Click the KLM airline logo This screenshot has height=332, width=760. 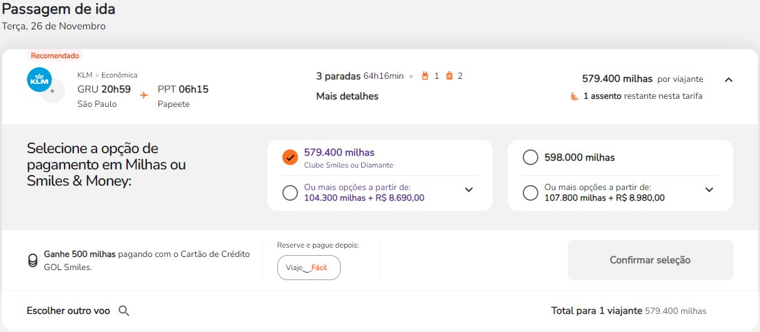click(x=39, y=79)
